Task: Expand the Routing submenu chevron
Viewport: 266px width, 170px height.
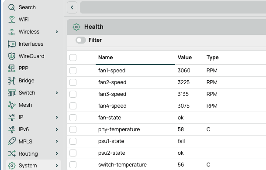Action: [x=57, y=153]
